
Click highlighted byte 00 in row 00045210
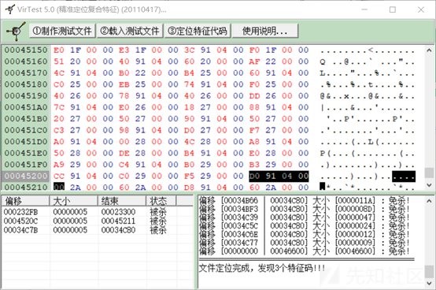59,187
